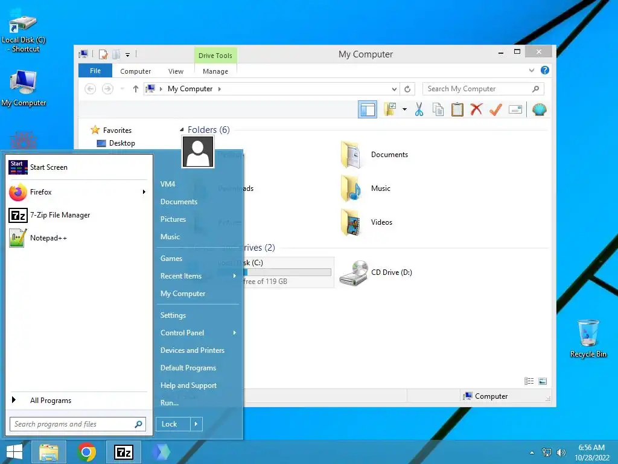Open Google Chrome from taskbar

(86, 452)
